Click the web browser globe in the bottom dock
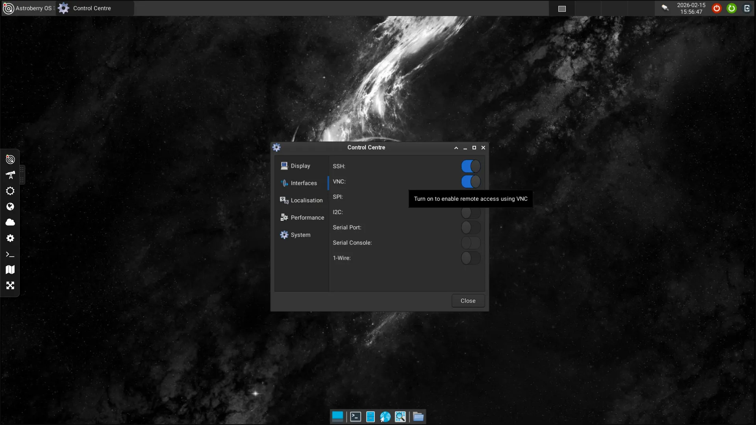Viewport: 756px width, 425px height. tap(385, 417)
